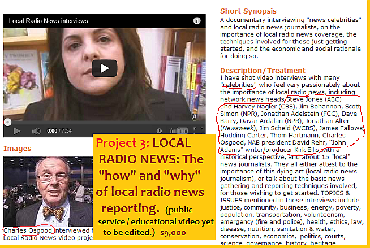
Task: Click the Watch Later clock icon
Action: click(159, 130)
